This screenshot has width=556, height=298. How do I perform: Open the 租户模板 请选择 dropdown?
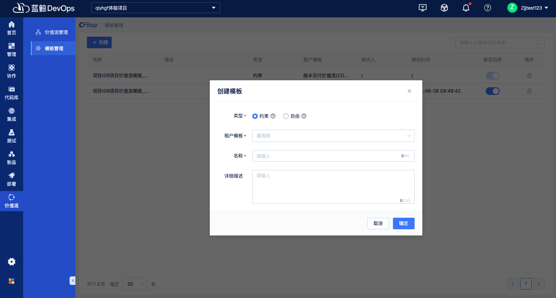coord(333,136)
